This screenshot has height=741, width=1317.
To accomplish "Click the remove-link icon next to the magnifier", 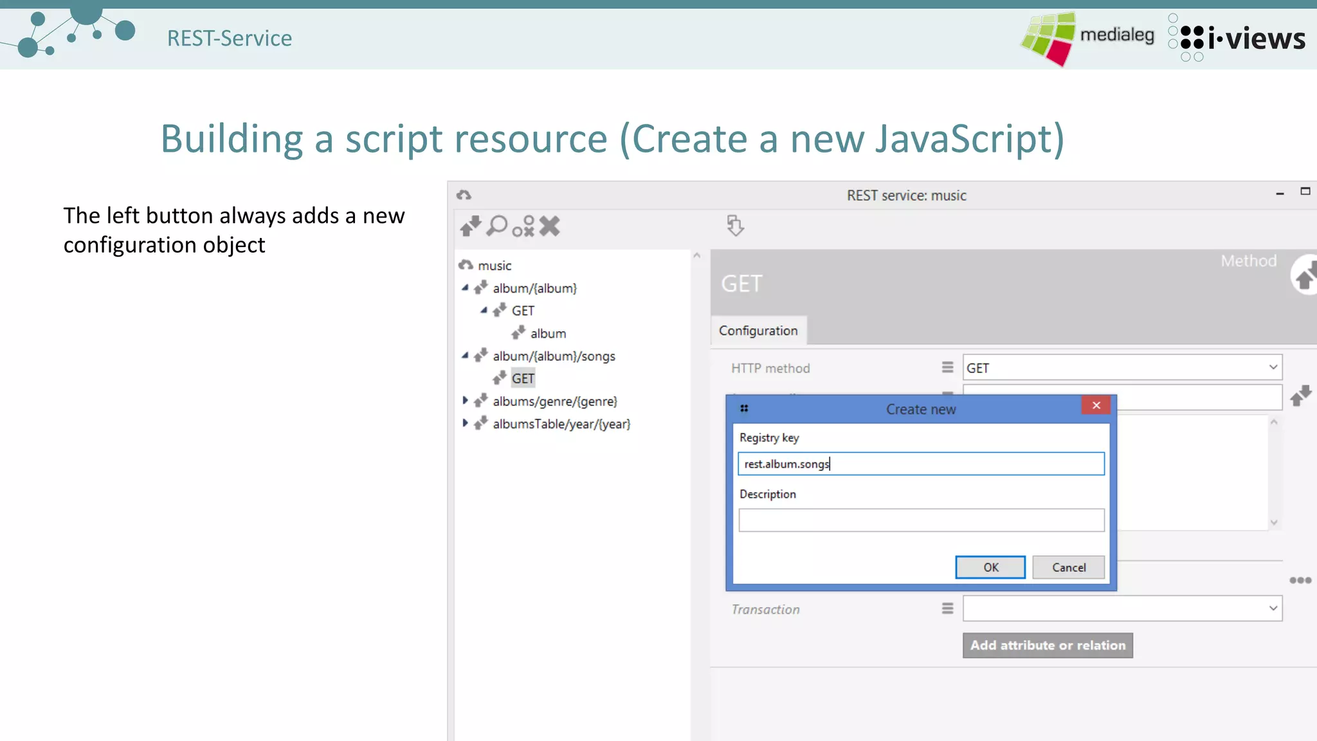I will coord(523,226).
